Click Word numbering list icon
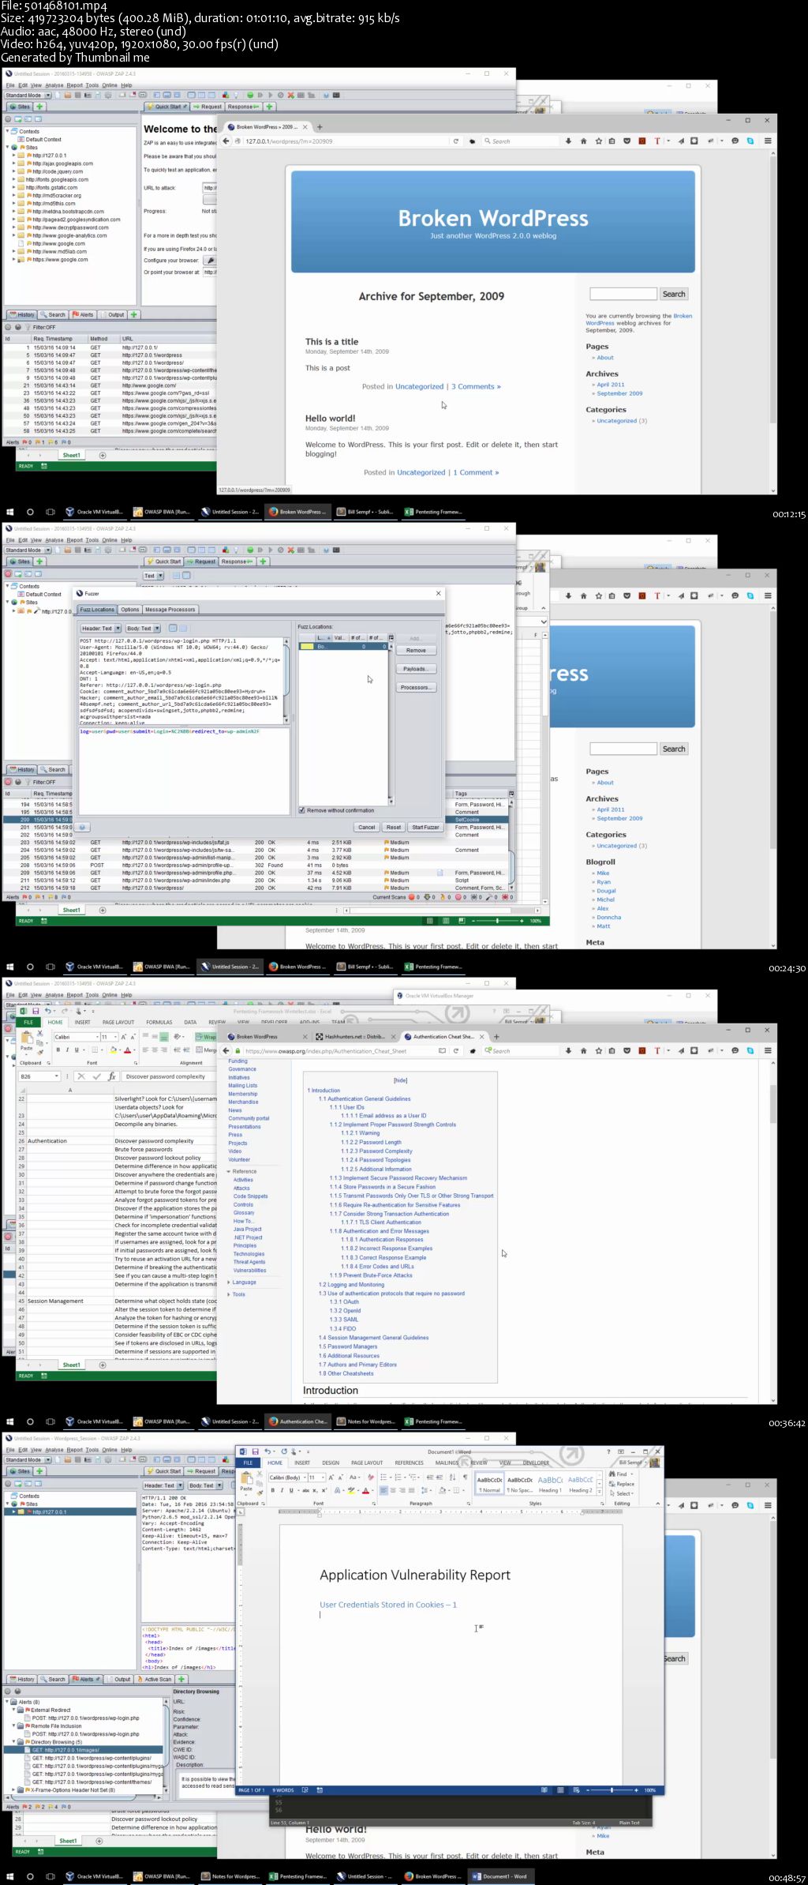Image resolution: width=808 pixels, height=1885 pixels. point(397,1477)
